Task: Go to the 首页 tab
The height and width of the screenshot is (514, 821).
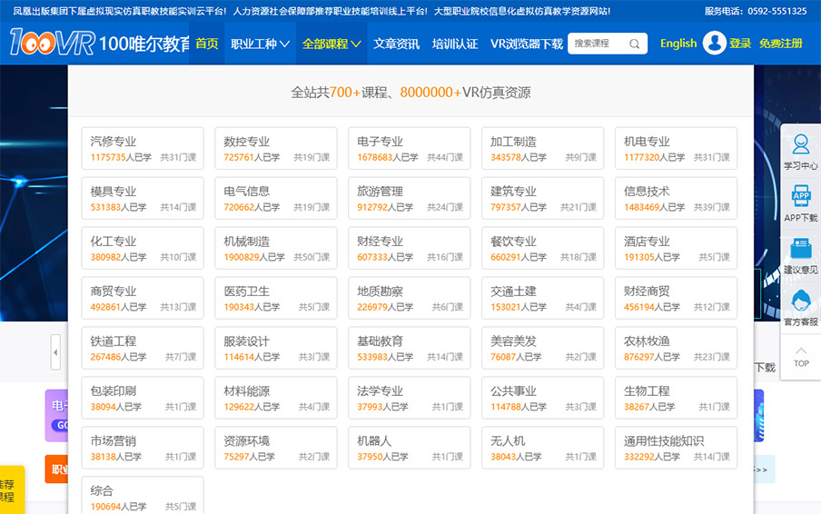Action: (x=207, y=44)
